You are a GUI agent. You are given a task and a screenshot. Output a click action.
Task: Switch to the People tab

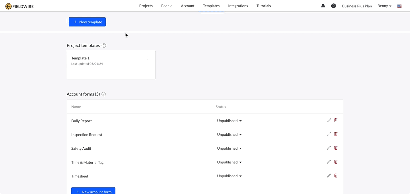click(167, 6)
